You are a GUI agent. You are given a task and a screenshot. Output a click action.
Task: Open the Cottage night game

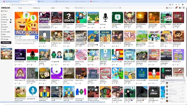click(x=69, y=73)
